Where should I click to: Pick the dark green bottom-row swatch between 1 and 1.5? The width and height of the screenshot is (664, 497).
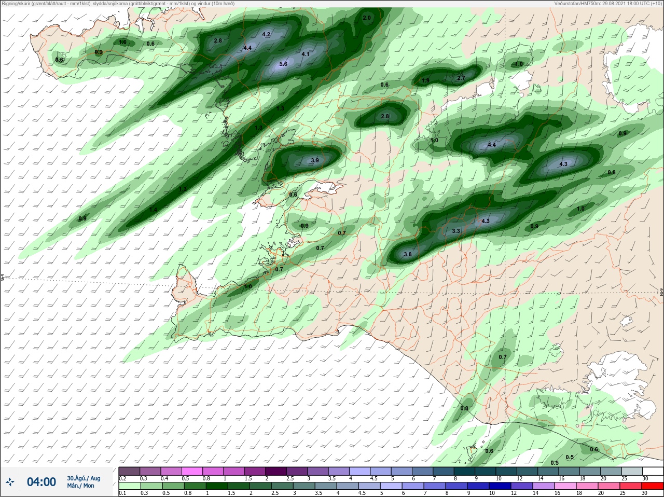(216, 486)
